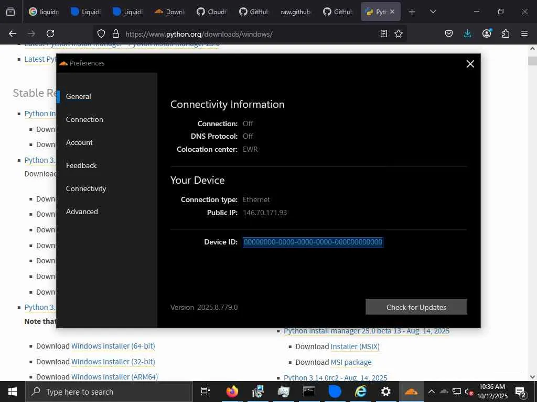Open the Settings gear taskbar icon
The image size is (537, 402).
point(386,392)
